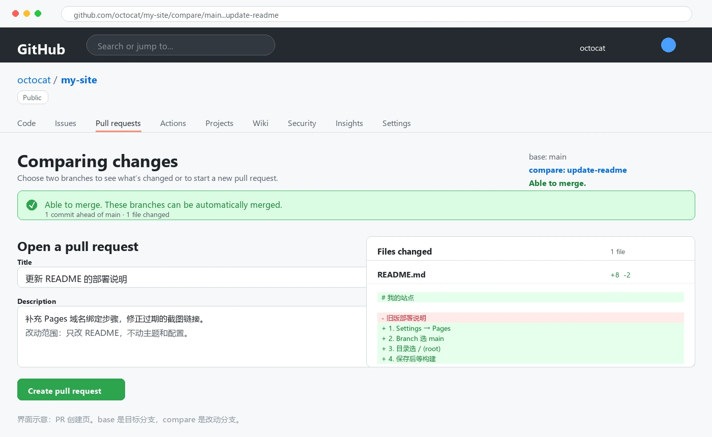
Task: Click the +8 additions count
Action: (615, 275)
